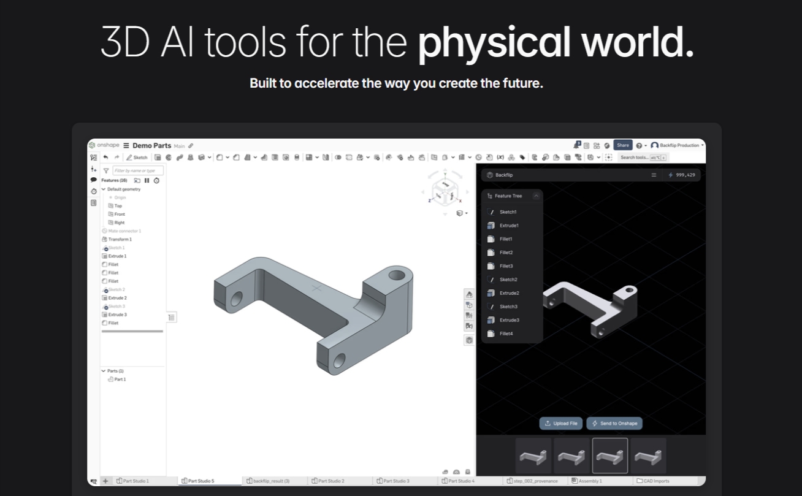Collapse the Parts (1) section
802x496 pixels.
104,371
